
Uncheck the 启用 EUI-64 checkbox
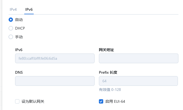[101, 101]
